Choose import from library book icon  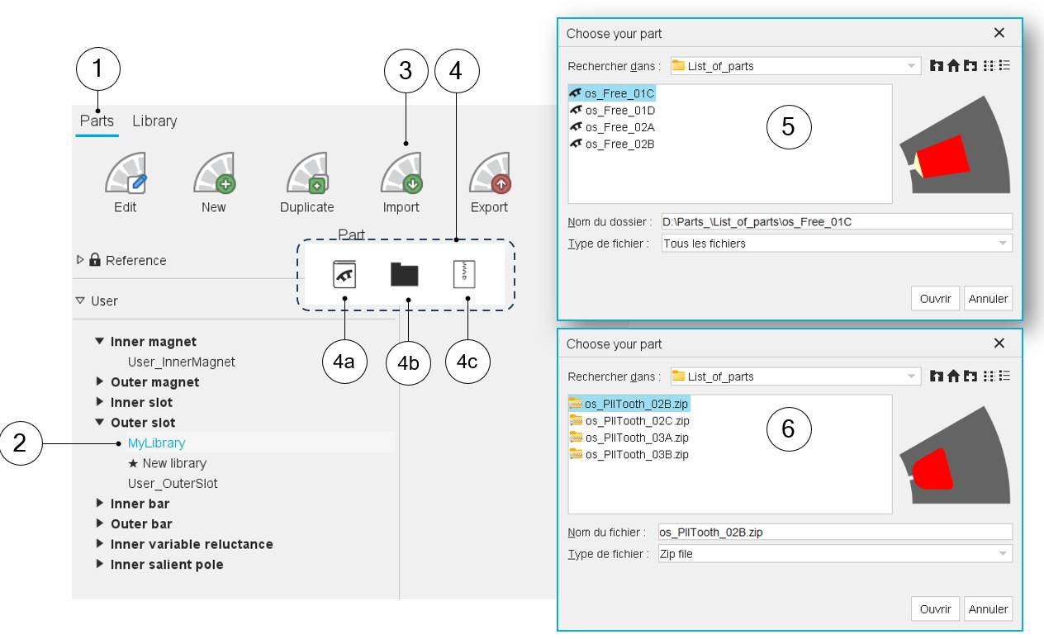pos(344,274)
